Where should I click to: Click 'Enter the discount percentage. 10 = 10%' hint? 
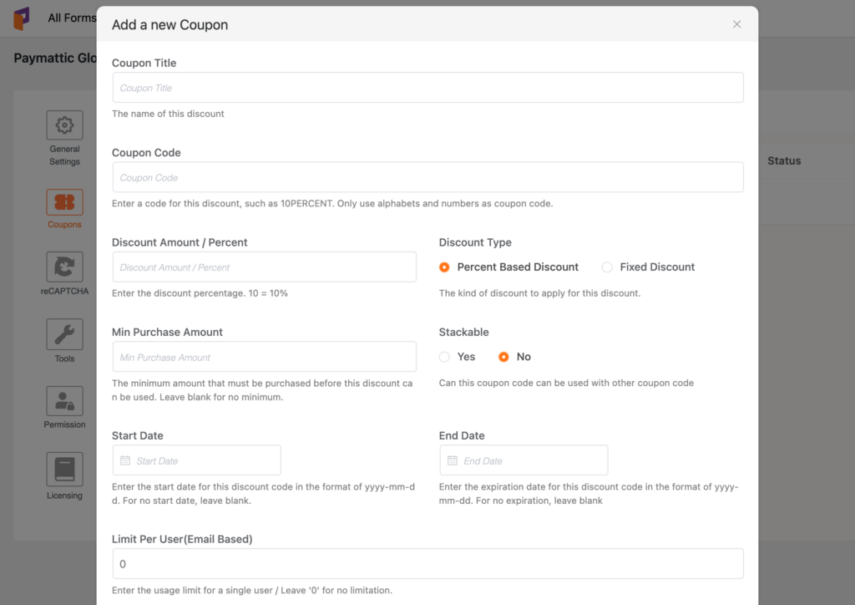(x=200, y=293)
